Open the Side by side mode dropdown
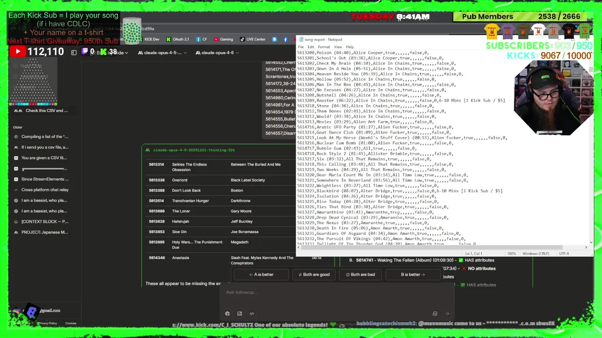The height and width of the screenshot is (338, 602). coord(113,53)
